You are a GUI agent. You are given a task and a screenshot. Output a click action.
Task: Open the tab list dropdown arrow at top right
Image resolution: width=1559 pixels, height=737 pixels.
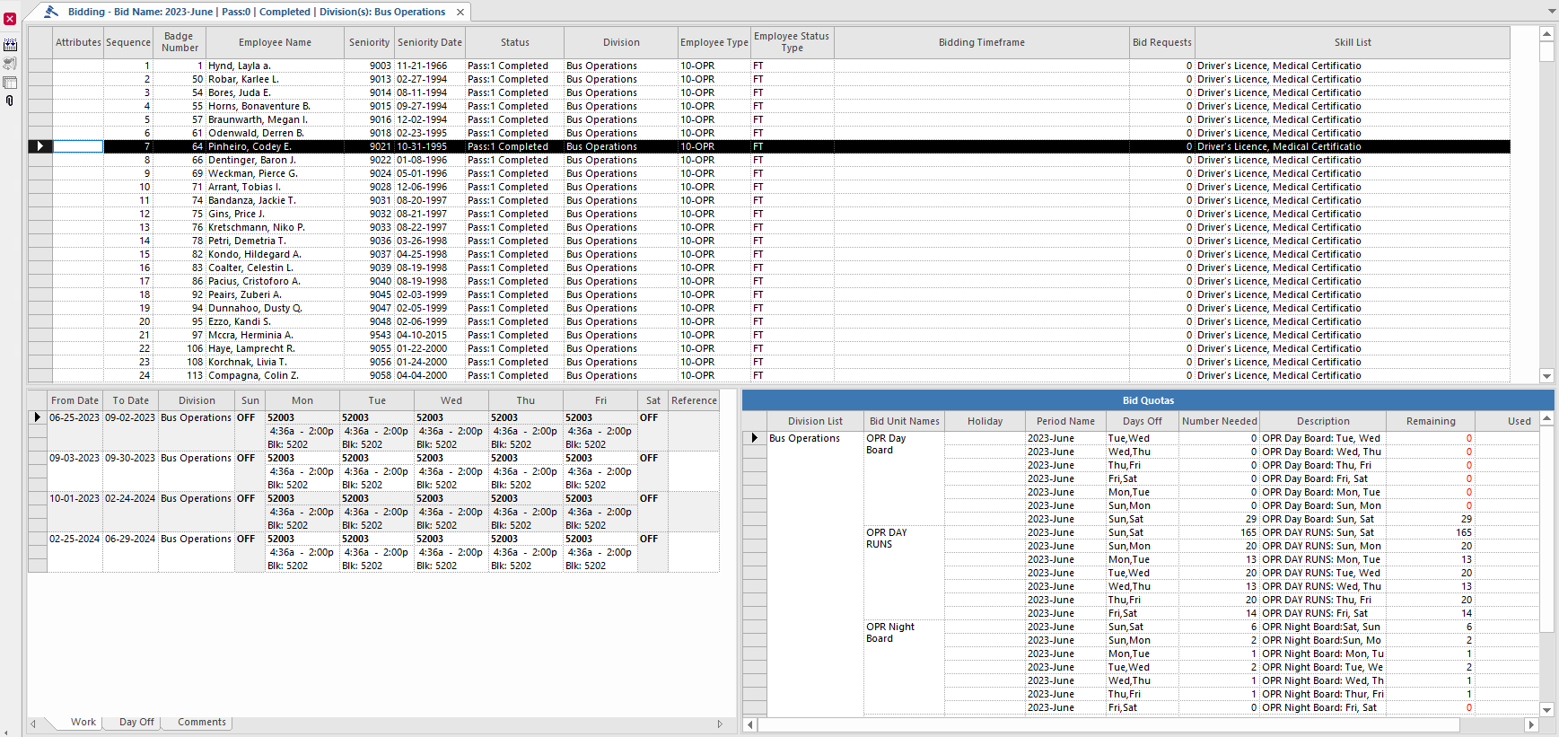1553,12
